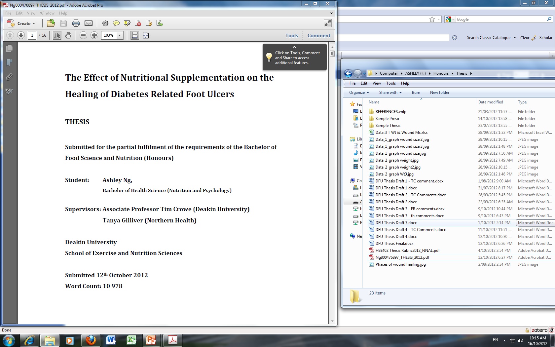The height and width of the screenshot is (347, 555).
Task: Click New folder in Explorer toolbar
Action: coord(439,93)
